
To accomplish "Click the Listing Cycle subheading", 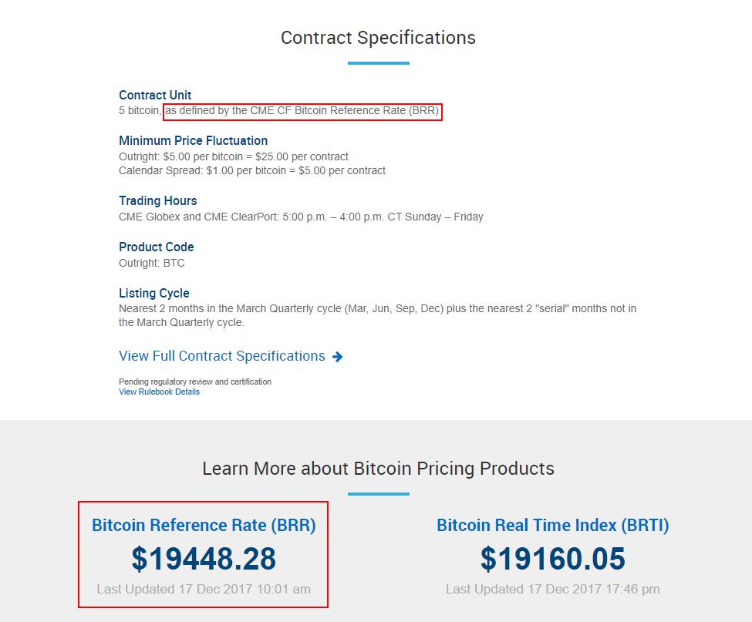I will (153, 294).
